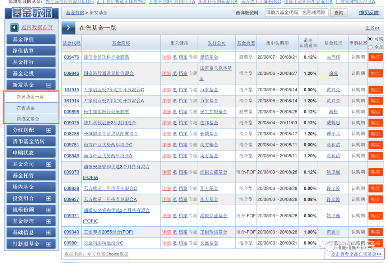
Task: Expand the 基础信息 sidebar section
Action: (x=49, y=233)
